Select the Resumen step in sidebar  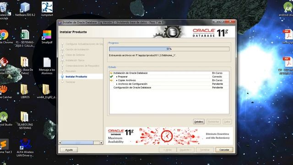click(x=71, y=71)
